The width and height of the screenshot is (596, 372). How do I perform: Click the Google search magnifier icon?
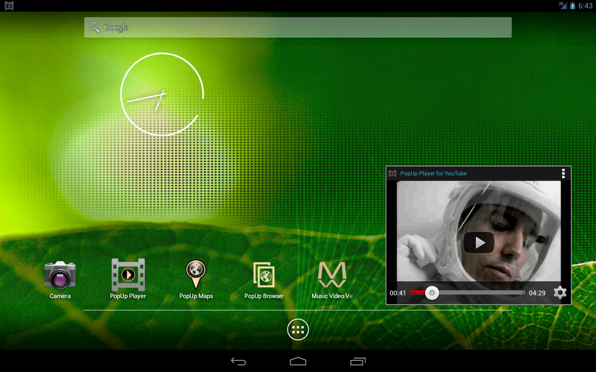[95, 27]
